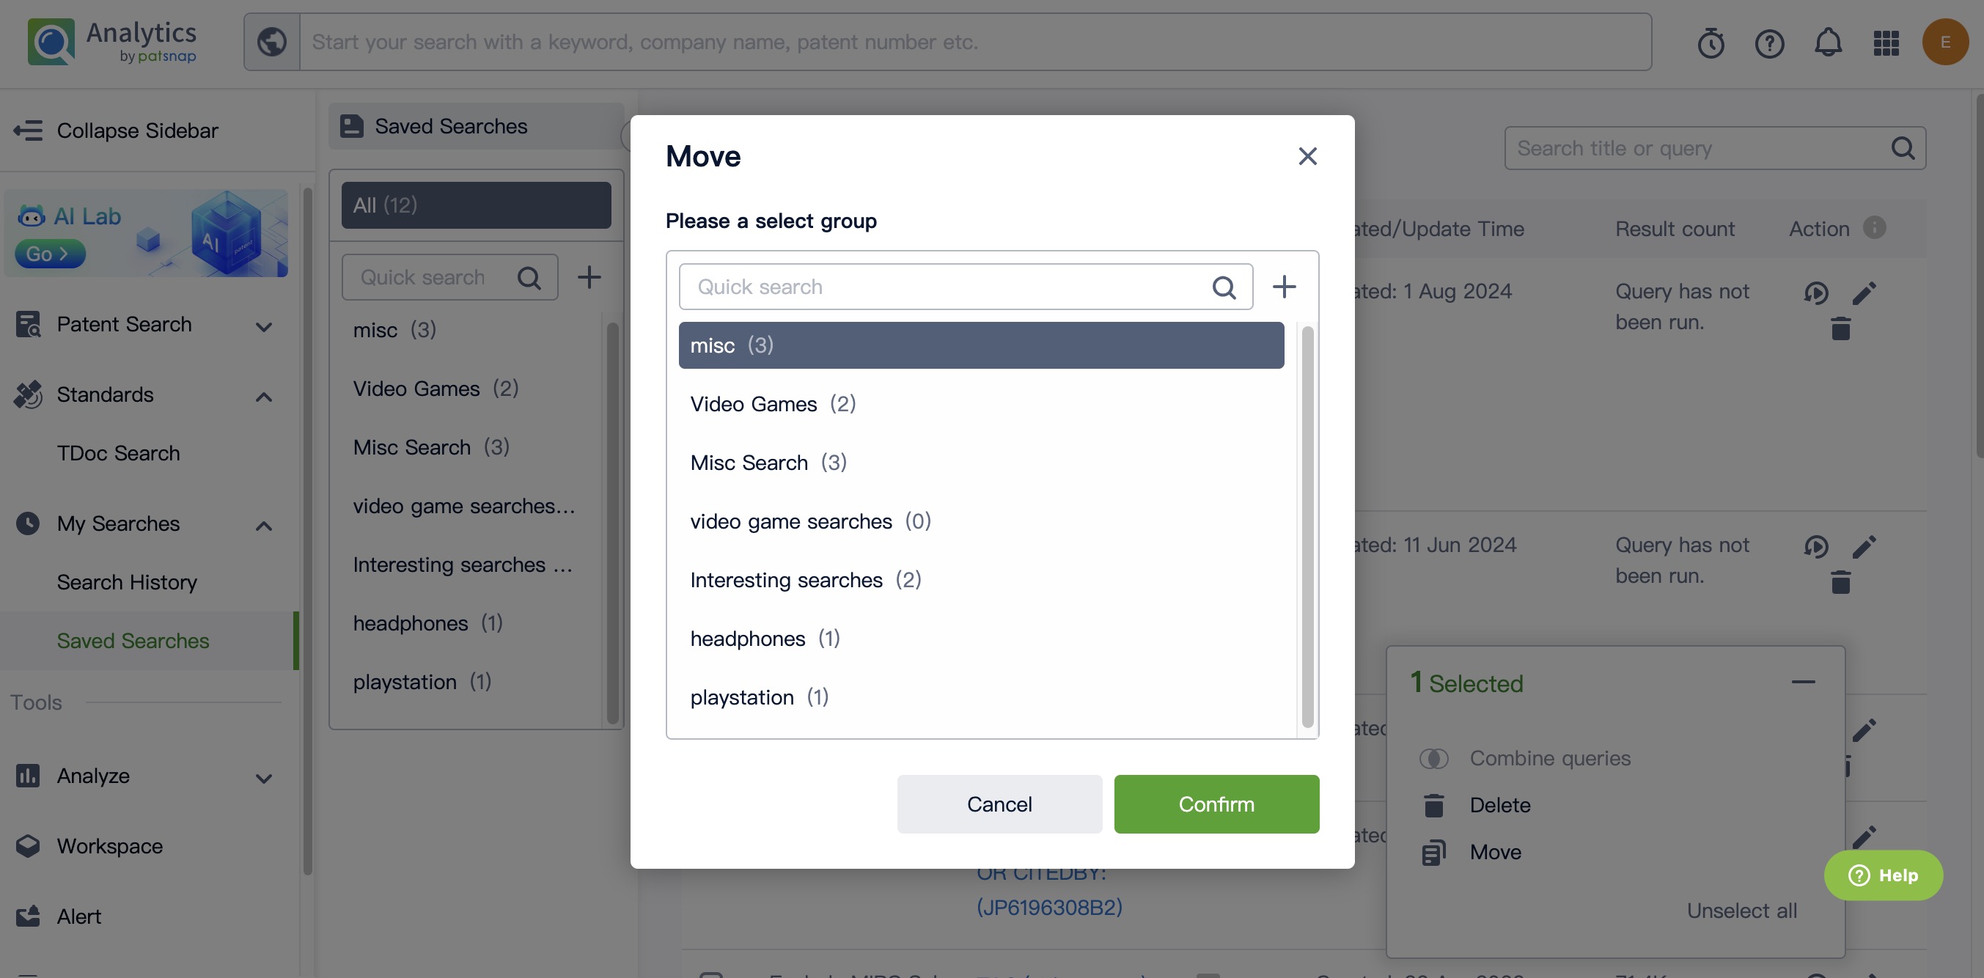Expand the Analyze menu chevron

tap(263, 778)
